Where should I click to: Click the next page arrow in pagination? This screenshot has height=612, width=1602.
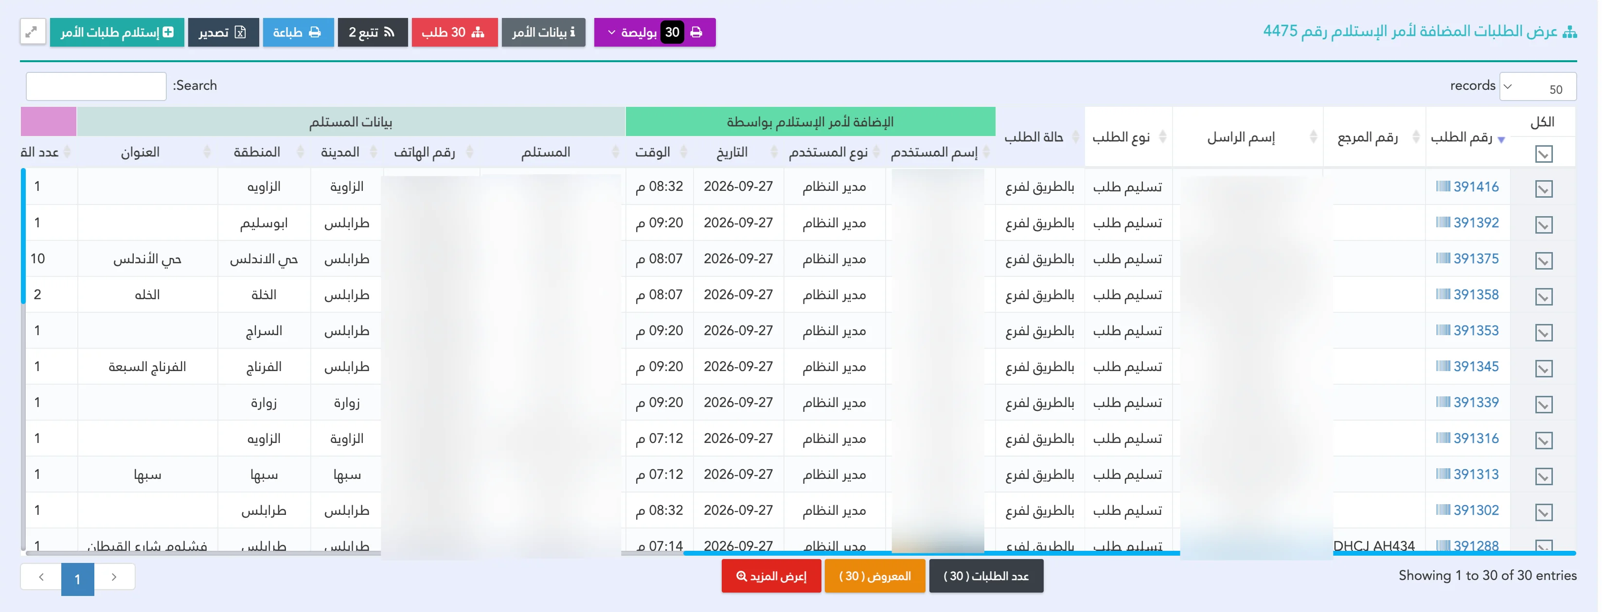pyautogui.click(x=114, y=577)
